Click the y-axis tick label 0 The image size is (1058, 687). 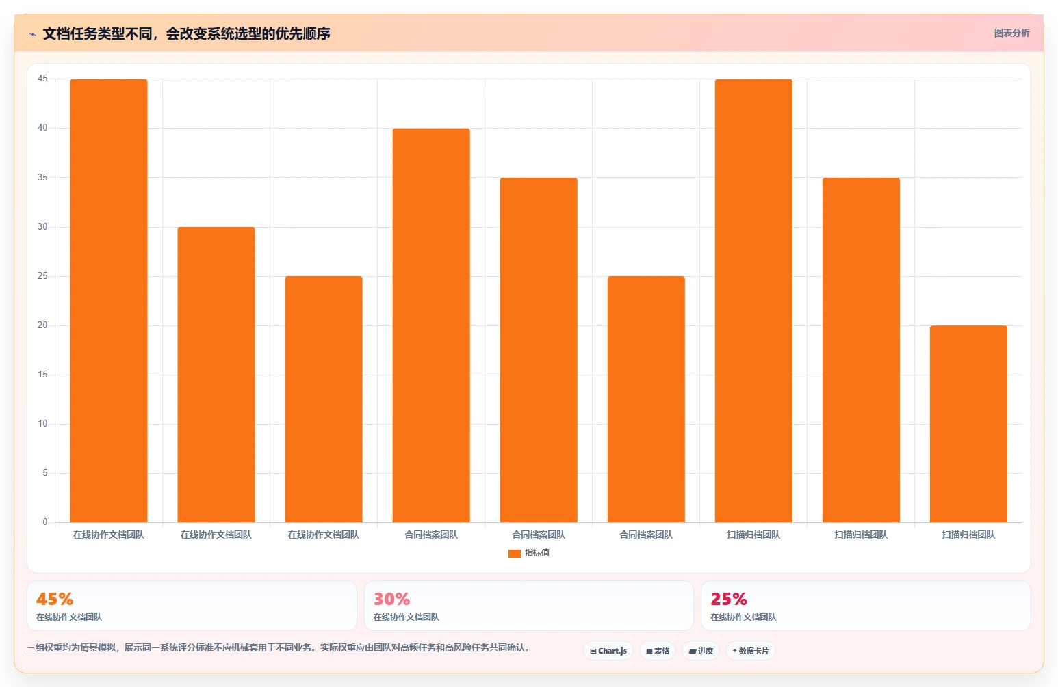[45, 522]
